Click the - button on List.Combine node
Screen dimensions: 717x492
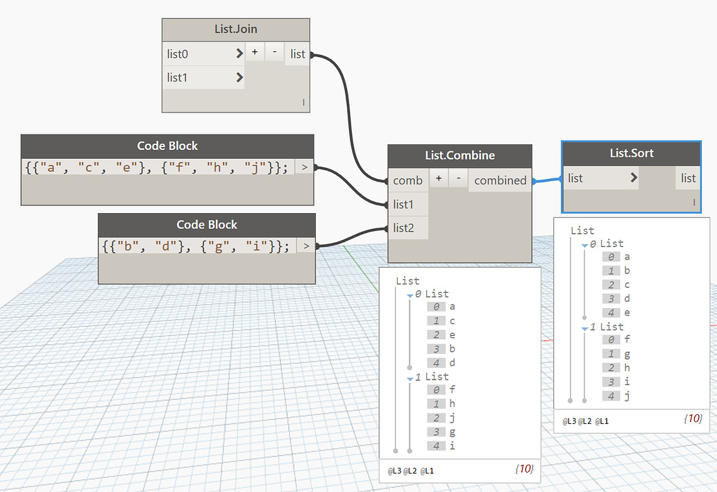(457, 178)
